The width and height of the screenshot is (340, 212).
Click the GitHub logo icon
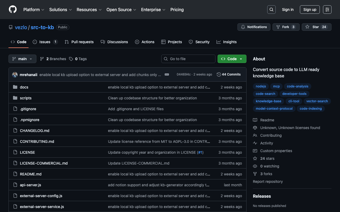[13, 10]
